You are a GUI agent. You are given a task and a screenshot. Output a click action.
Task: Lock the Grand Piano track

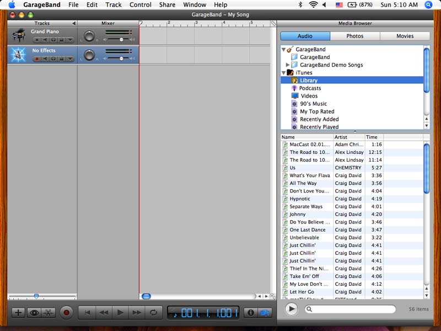point(61,40)
